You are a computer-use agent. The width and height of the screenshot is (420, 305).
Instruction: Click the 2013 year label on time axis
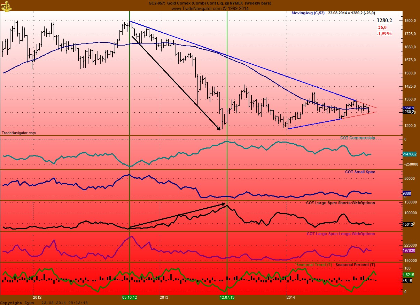(164, 298)
